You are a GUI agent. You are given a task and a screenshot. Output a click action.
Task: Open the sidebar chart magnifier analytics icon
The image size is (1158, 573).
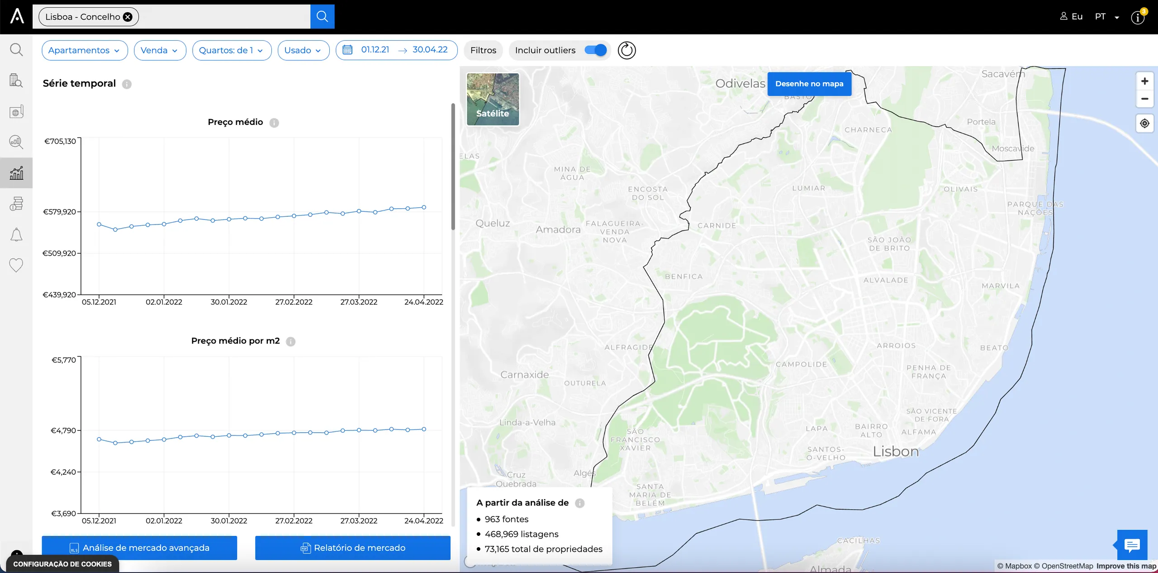click(x=16, y=142)
